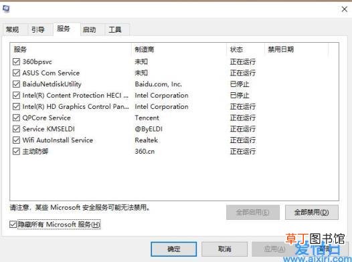
Task: Uncheck the 主动防御 service checkbox
Action: (16, 151)
